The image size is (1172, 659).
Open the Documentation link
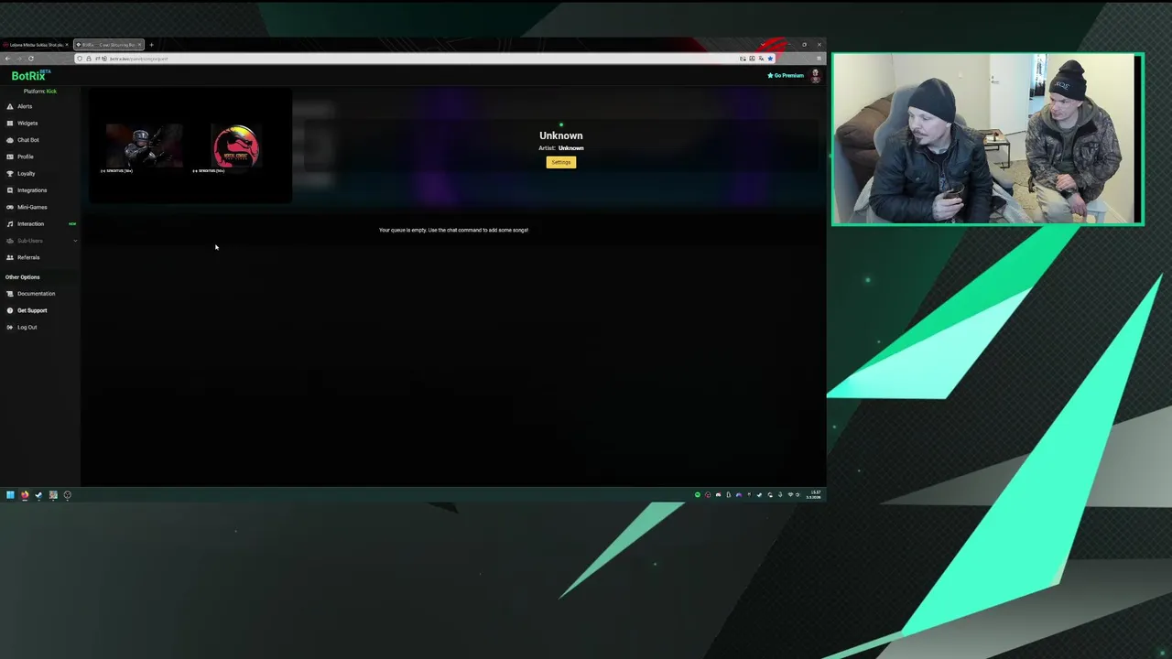tap(37, 294)
